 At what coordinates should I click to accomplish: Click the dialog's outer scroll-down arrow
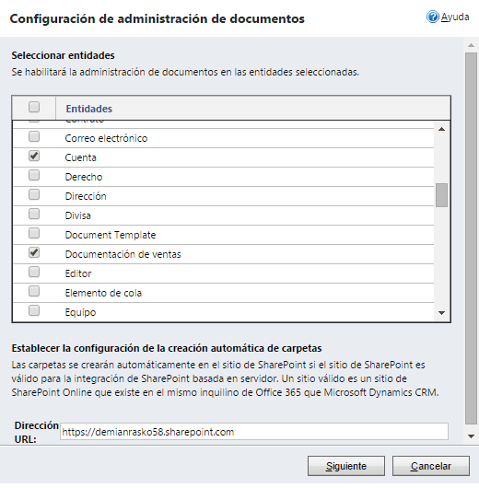472,436
